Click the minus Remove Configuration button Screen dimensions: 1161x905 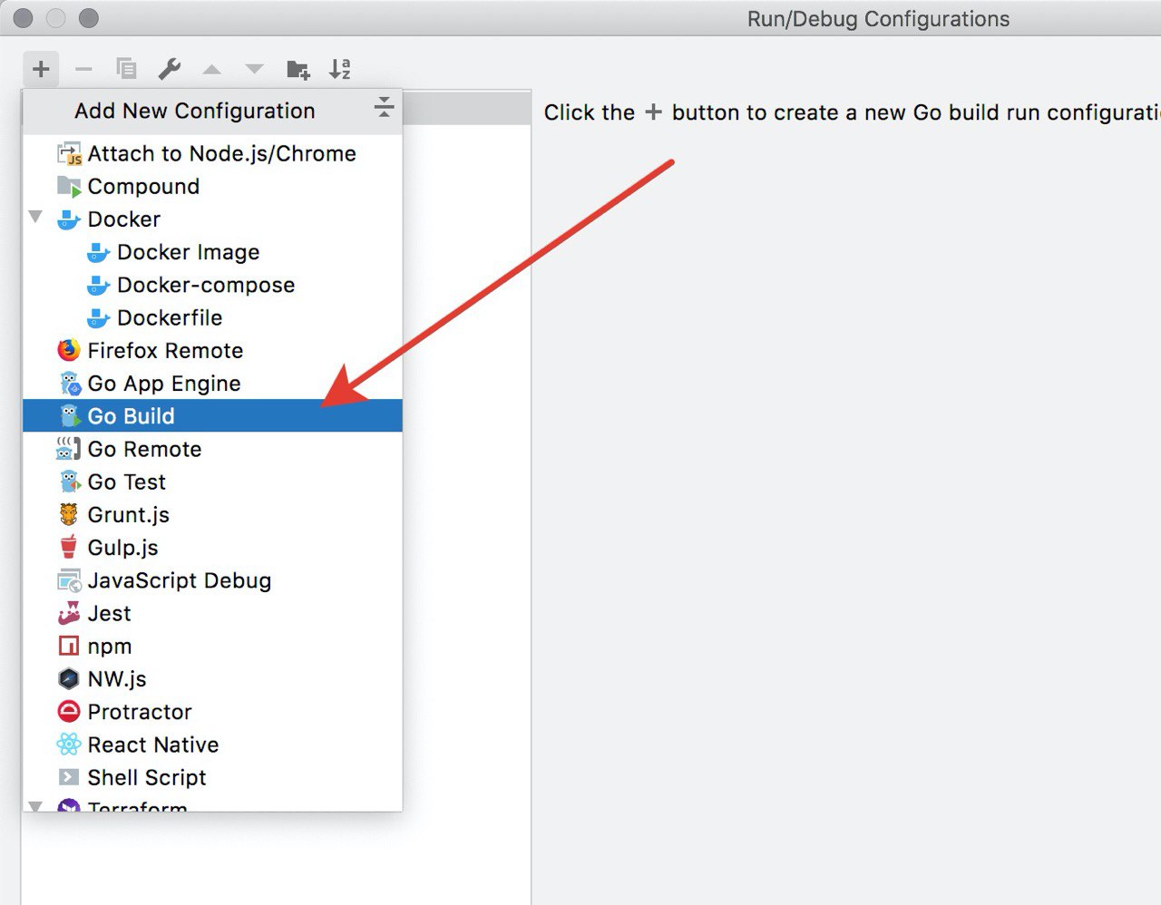[83, 69]
